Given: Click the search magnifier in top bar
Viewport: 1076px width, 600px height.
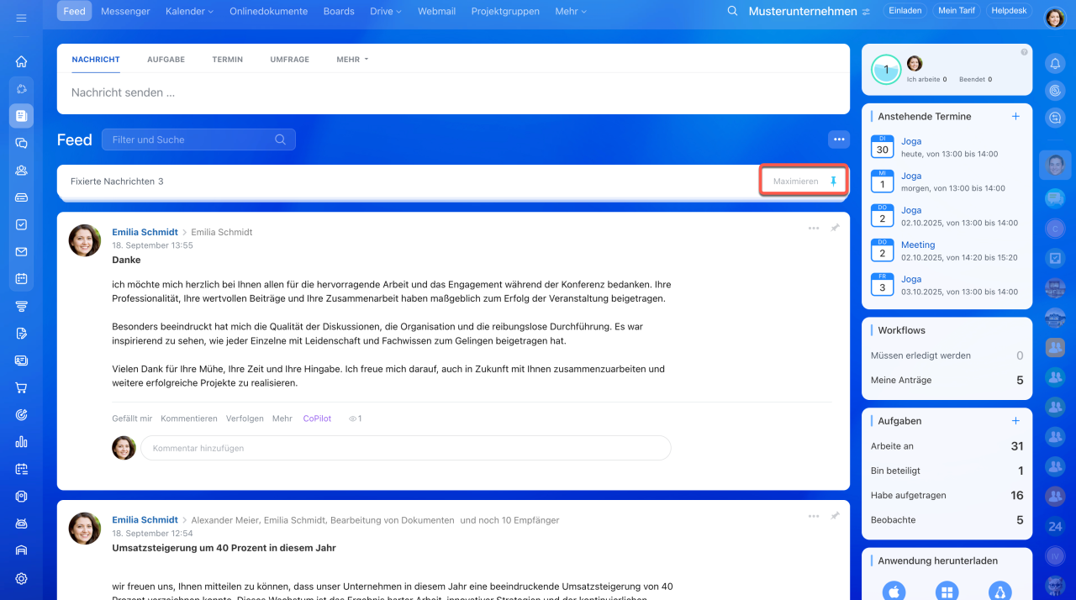Looking at the screenshot, I should [732, 12].
